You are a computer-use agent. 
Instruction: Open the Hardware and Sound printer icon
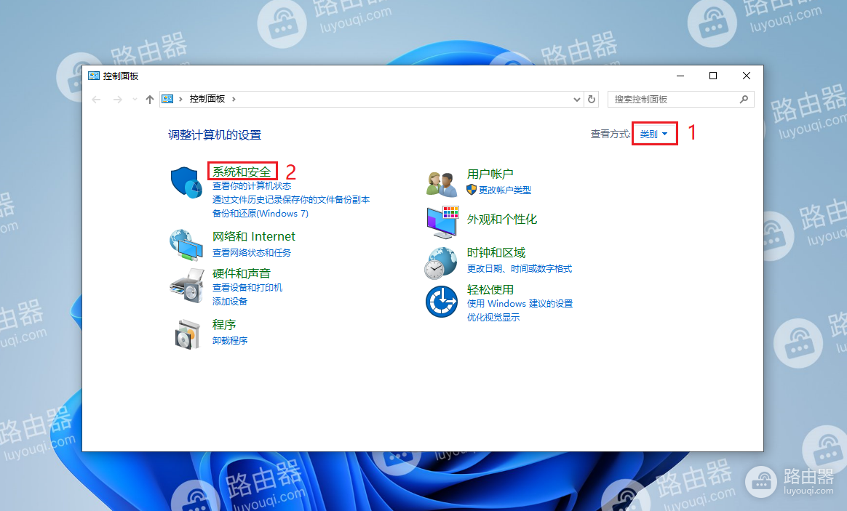(x=187, y=286)
